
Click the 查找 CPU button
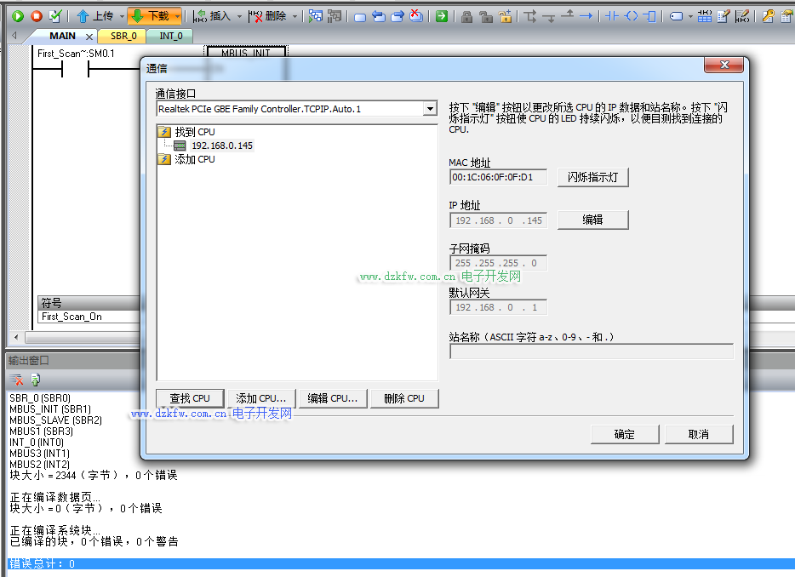[190, 398]
